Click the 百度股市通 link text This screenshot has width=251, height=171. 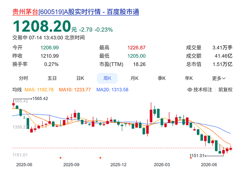pos(123,12)
